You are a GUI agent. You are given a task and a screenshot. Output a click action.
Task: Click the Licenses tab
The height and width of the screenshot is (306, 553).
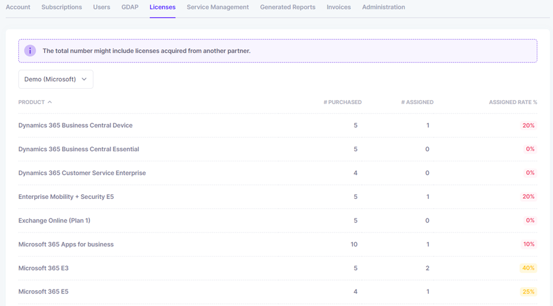tap(162, 7)
